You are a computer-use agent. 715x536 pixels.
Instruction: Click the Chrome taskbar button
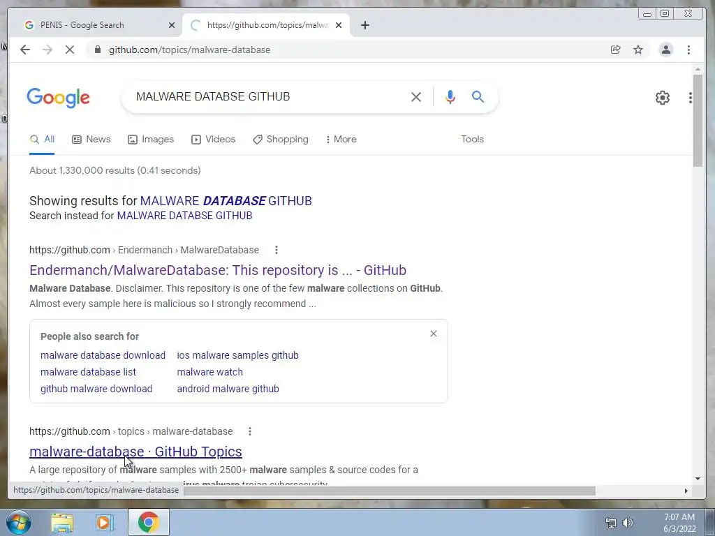(x=148, y=523)
